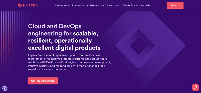The height and width of the screenshot is (93, 201).
Task: Expand the Resources chevron arrow
Action: click(x=118, y=5)
